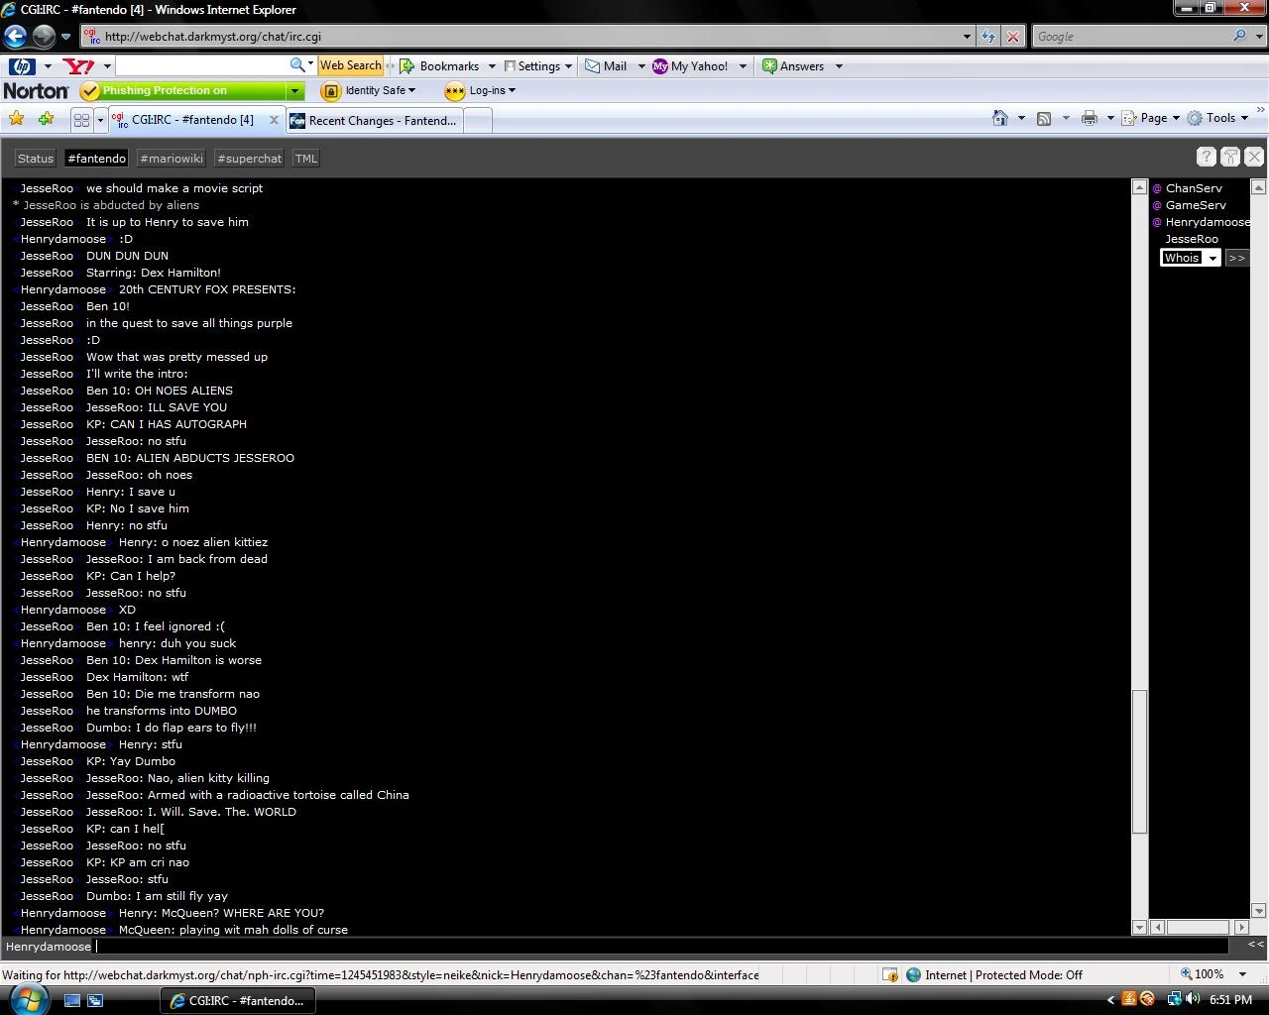
Task: Click the CGI:IRC options wrench icon
Action: point(1230,157)
